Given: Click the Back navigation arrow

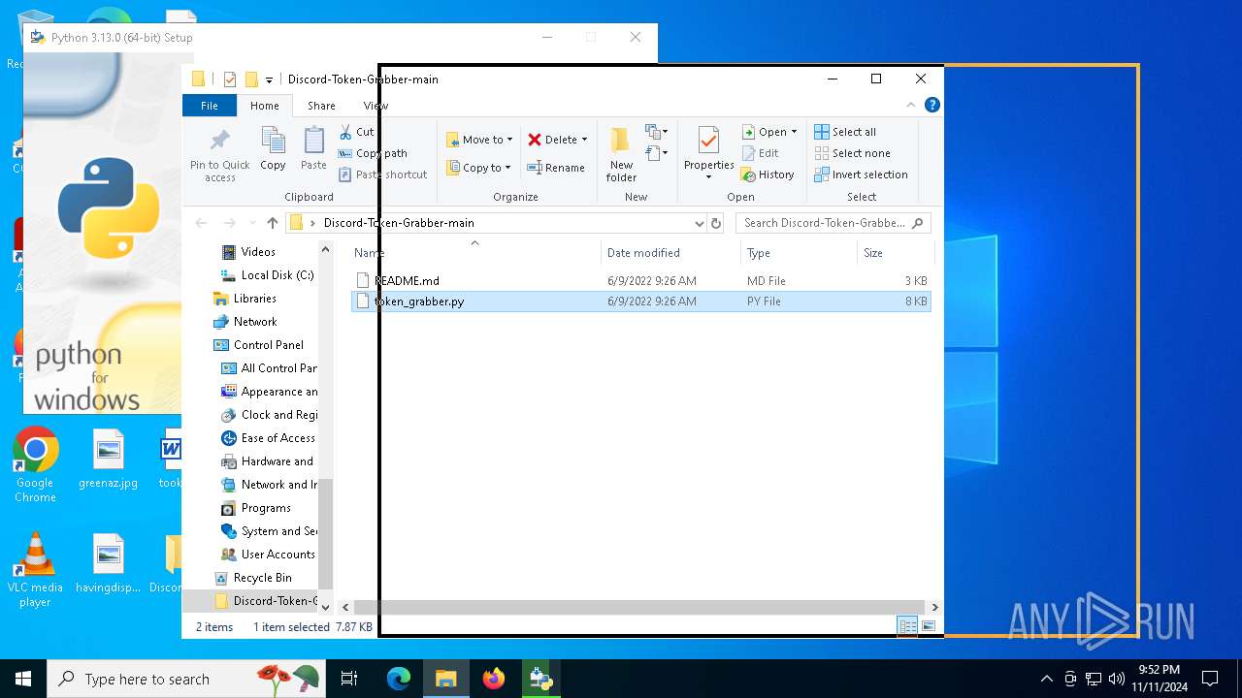Looking at the screenshot, I should [x=201, y=223].
